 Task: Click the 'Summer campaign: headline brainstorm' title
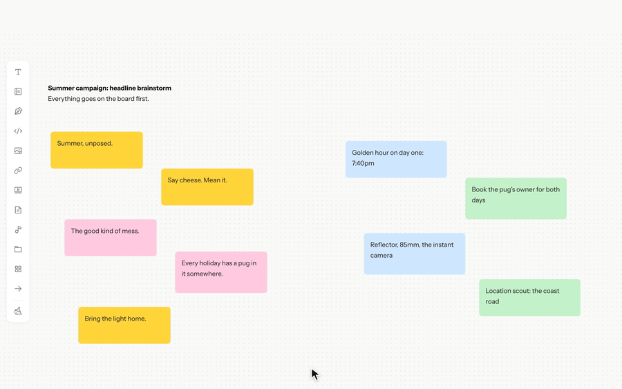point(109,88)
